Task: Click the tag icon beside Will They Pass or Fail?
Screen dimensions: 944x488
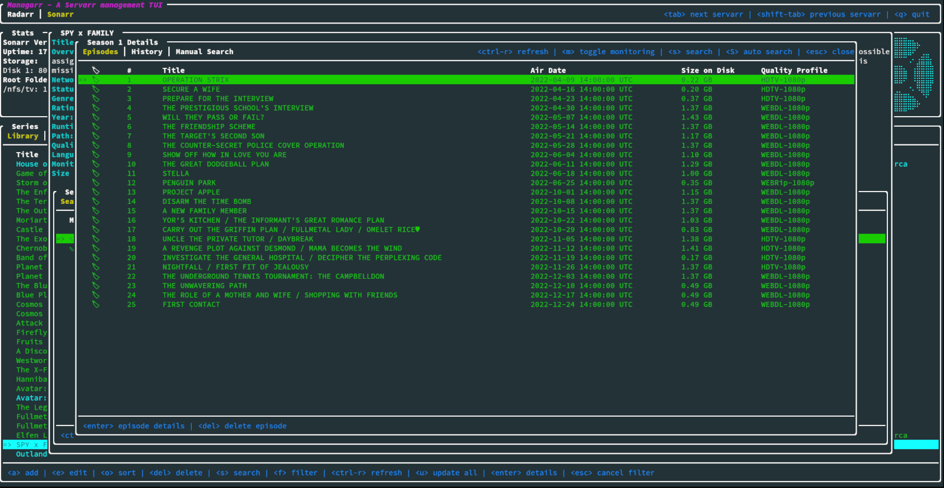Action: [x=96, y=117]
